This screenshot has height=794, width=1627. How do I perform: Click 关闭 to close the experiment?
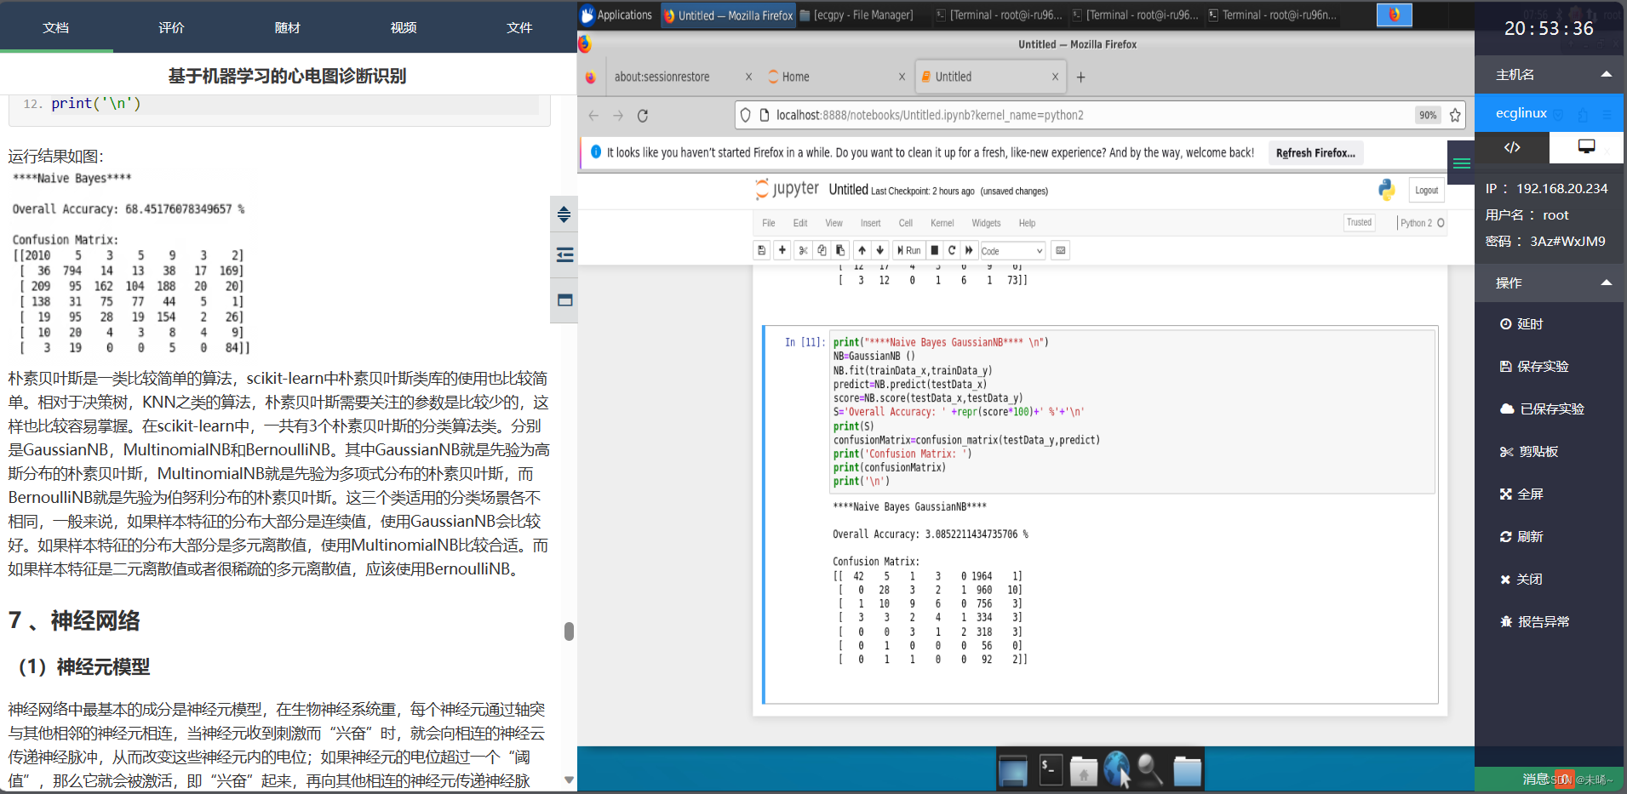point(1521,580)
